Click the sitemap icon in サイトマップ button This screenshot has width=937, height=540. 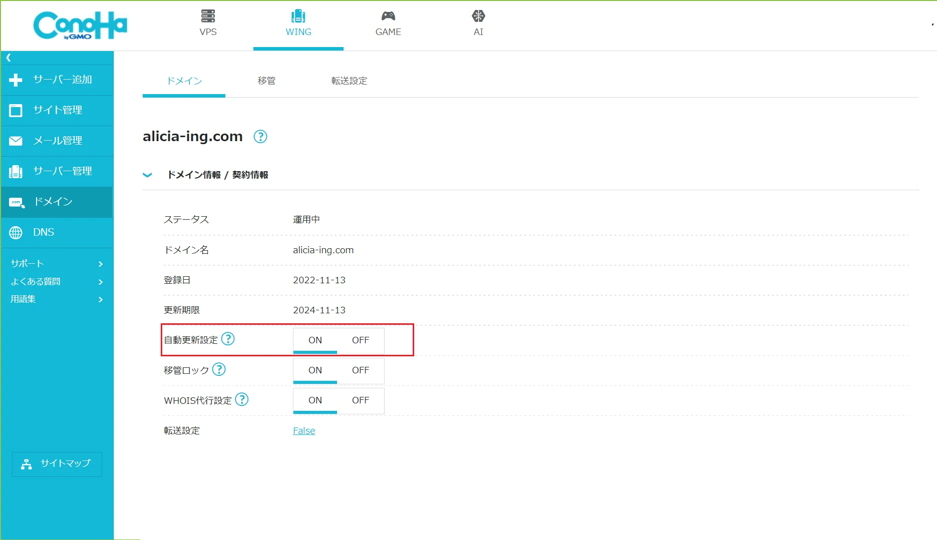click(x=27, y=464)
